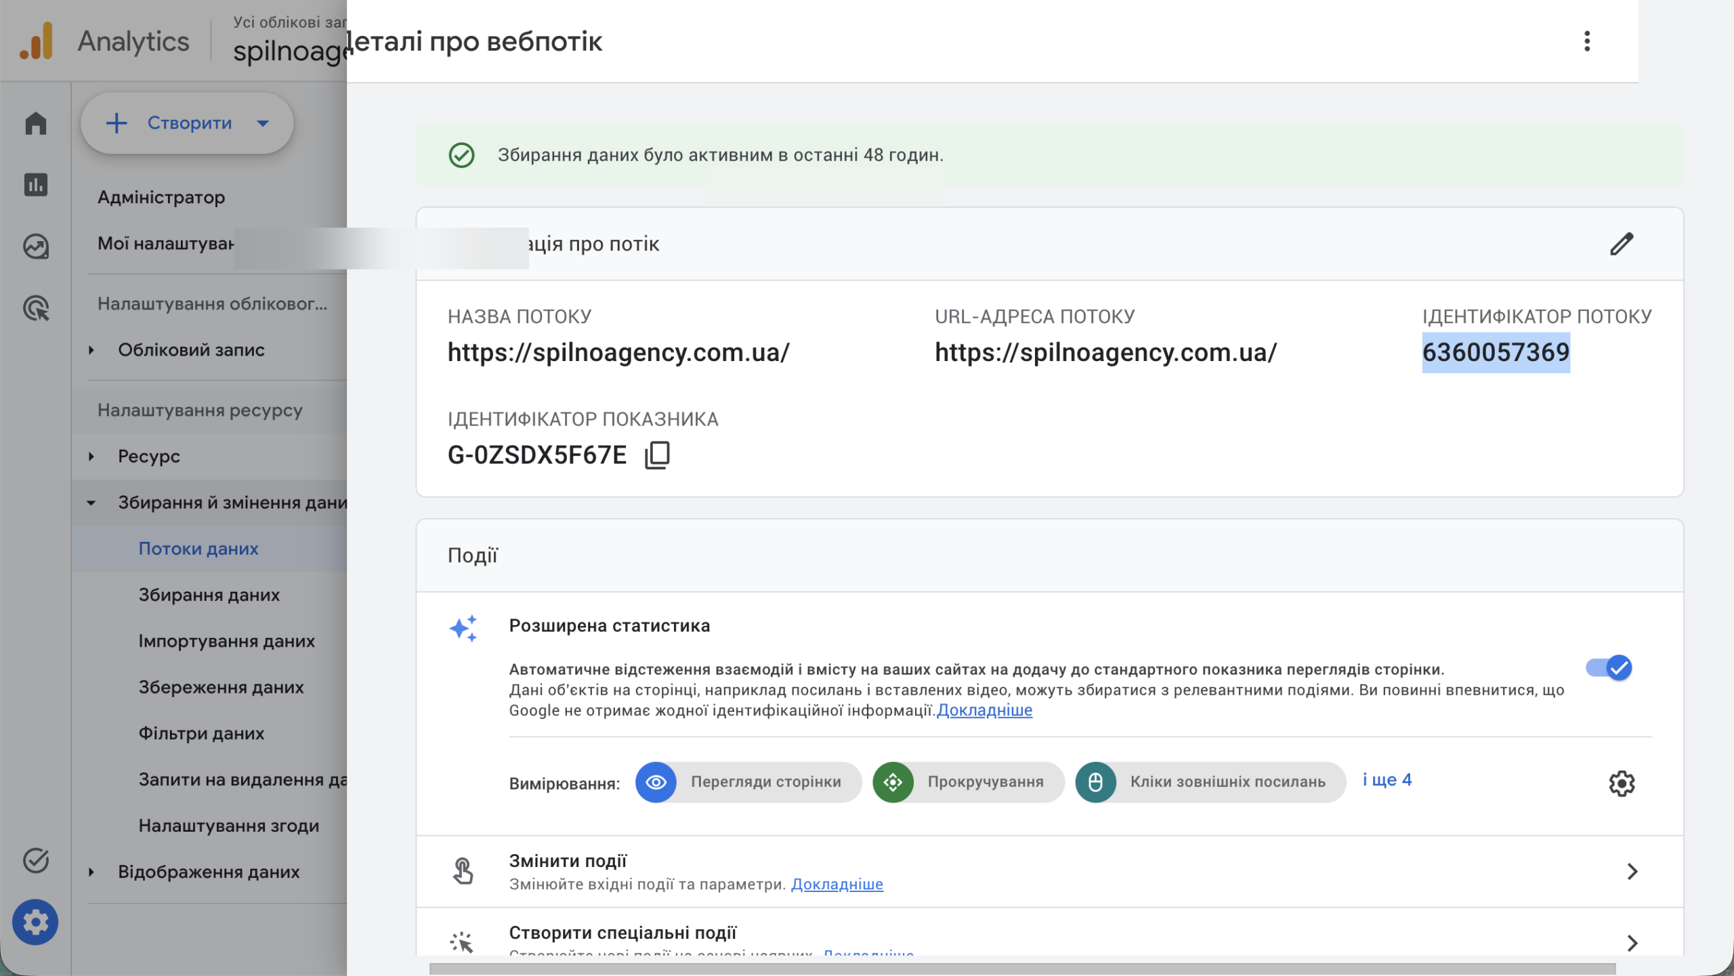Click the highlighted stream ID 6360057369
The image size is (1734, 976).
point(1496,352)
